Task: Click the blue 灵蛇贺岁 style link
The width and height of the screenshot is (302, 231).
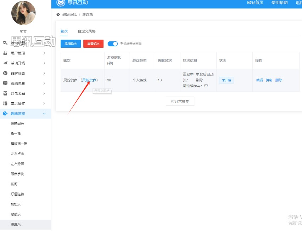Action: point(89,80)
